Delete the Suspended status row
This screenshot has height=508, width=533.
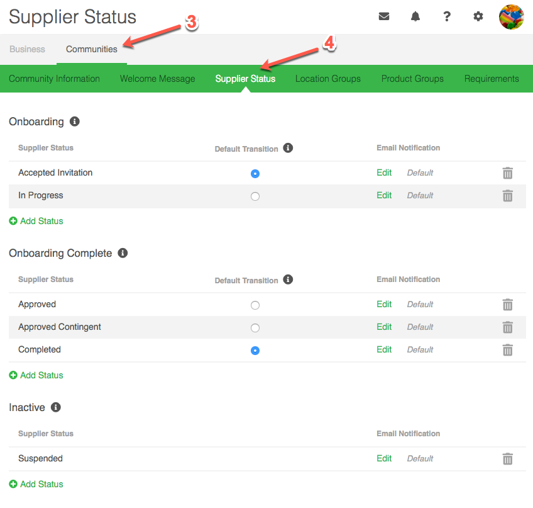click(507, 459)
